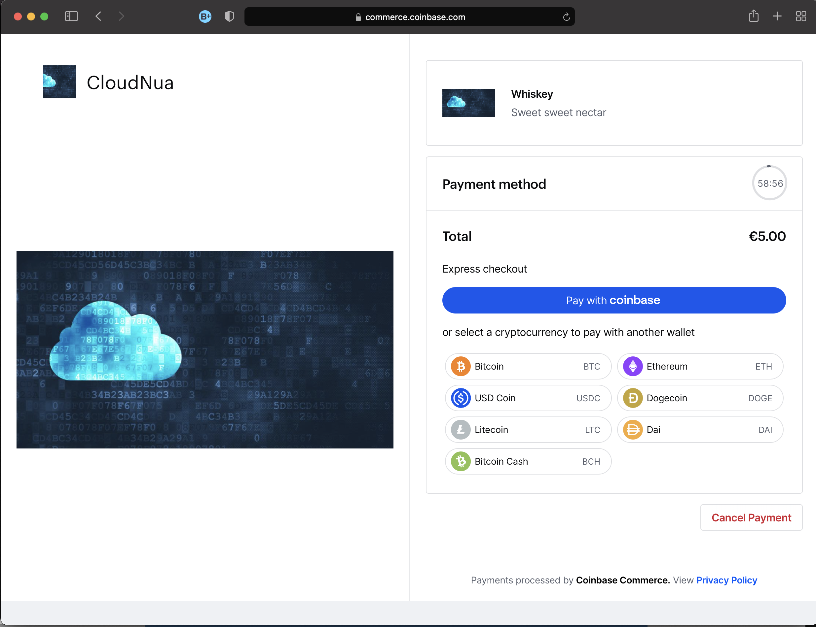The height and width of the screenshot is (627, 816).
Task: Open new tab with plus icon
Action: [777, 16]
